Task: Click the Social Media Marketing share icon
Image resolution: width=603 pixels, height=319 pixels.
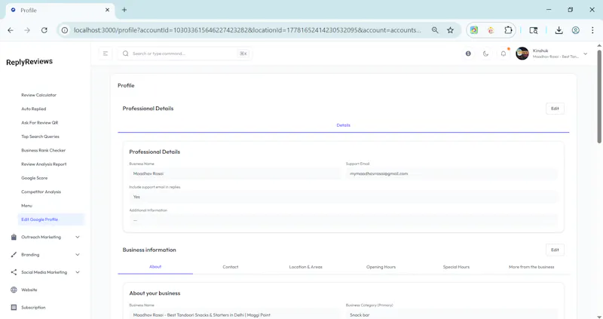Action: [14, 272]
